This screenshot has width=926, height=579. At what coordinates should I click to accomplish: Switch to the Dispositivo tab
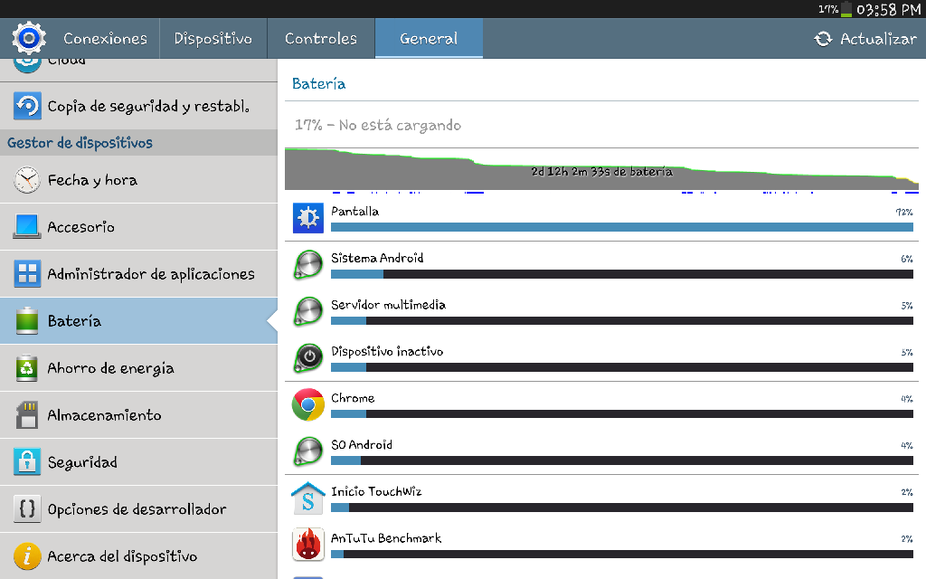[213, 39]
